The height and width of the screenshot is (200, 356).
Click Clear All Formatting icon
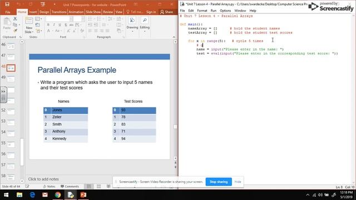coord(82,31)
